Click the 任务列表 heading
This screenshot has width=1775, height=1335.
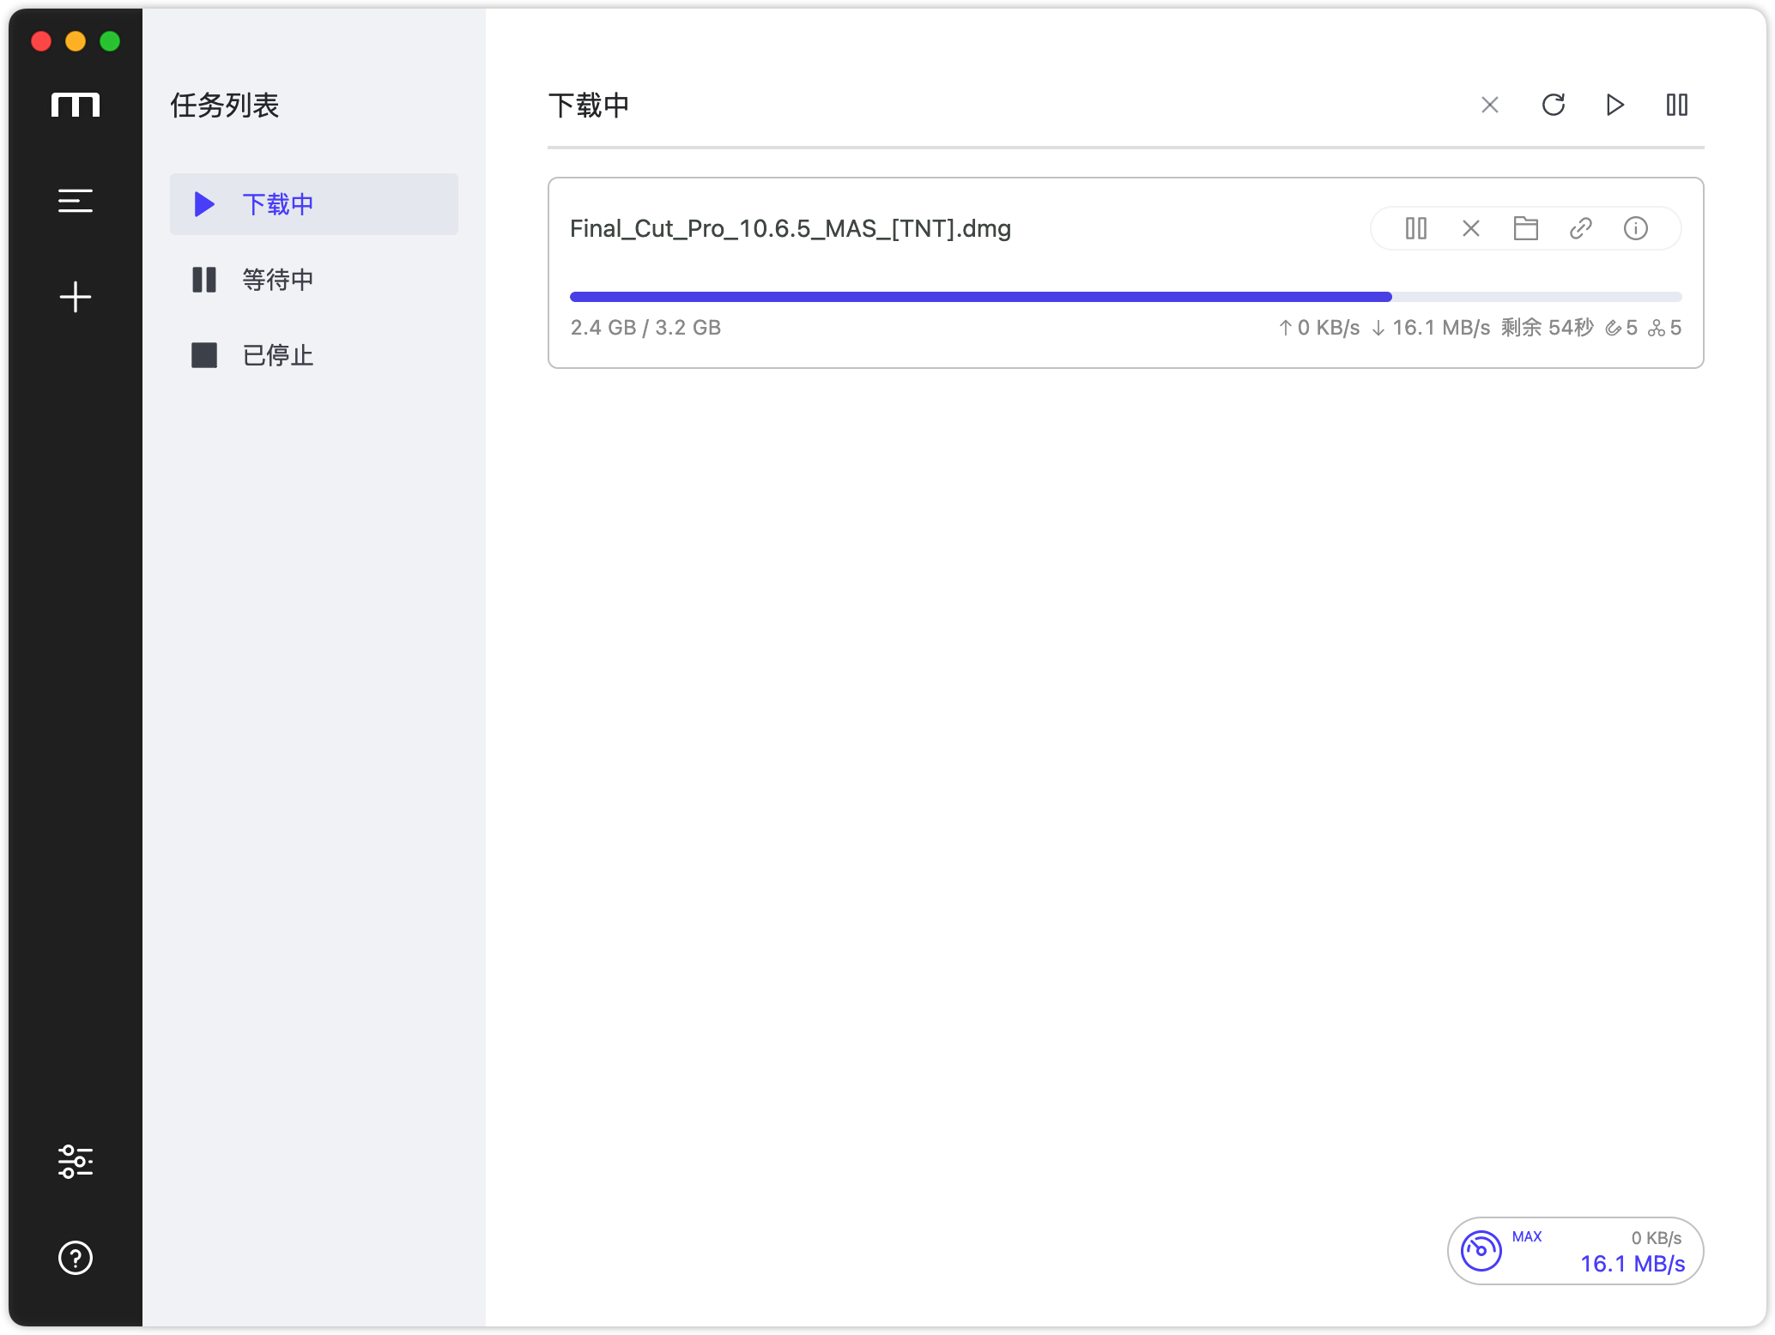pyautogui.click(x=225, y=105)
